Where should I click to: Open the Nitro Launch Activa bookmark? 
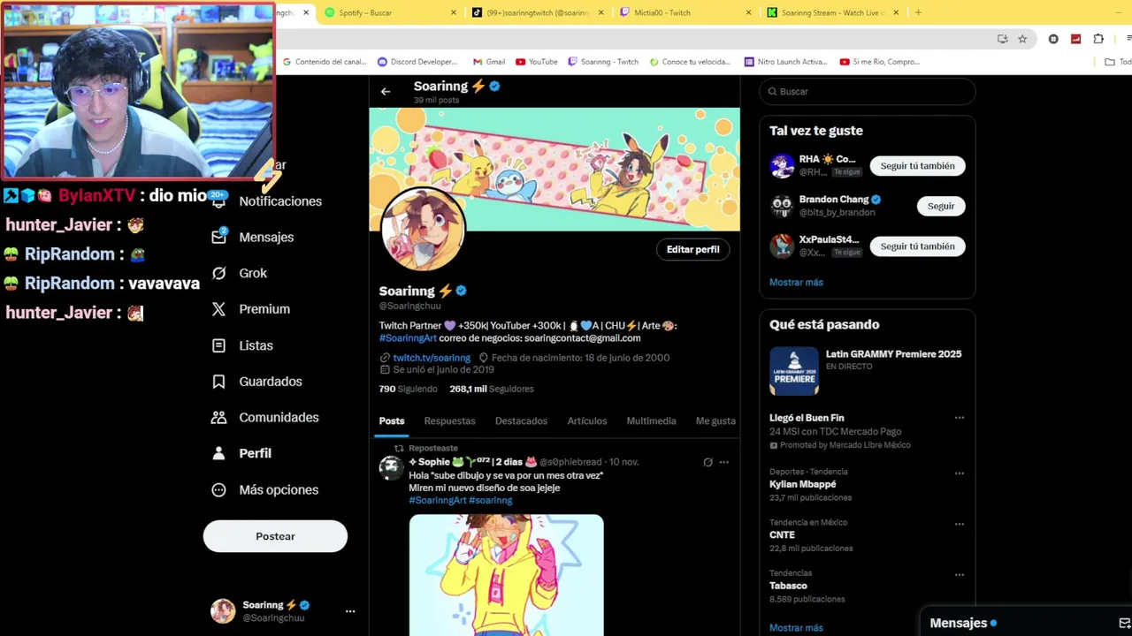click(x=785, y=62)
